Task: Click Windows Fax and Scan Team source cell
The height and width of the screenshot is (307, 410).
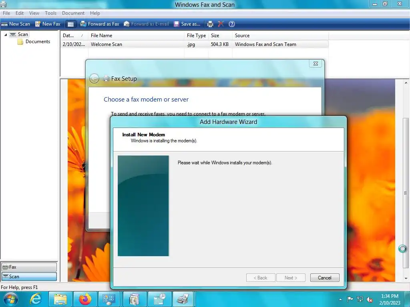Action: [x=265, y=44]
